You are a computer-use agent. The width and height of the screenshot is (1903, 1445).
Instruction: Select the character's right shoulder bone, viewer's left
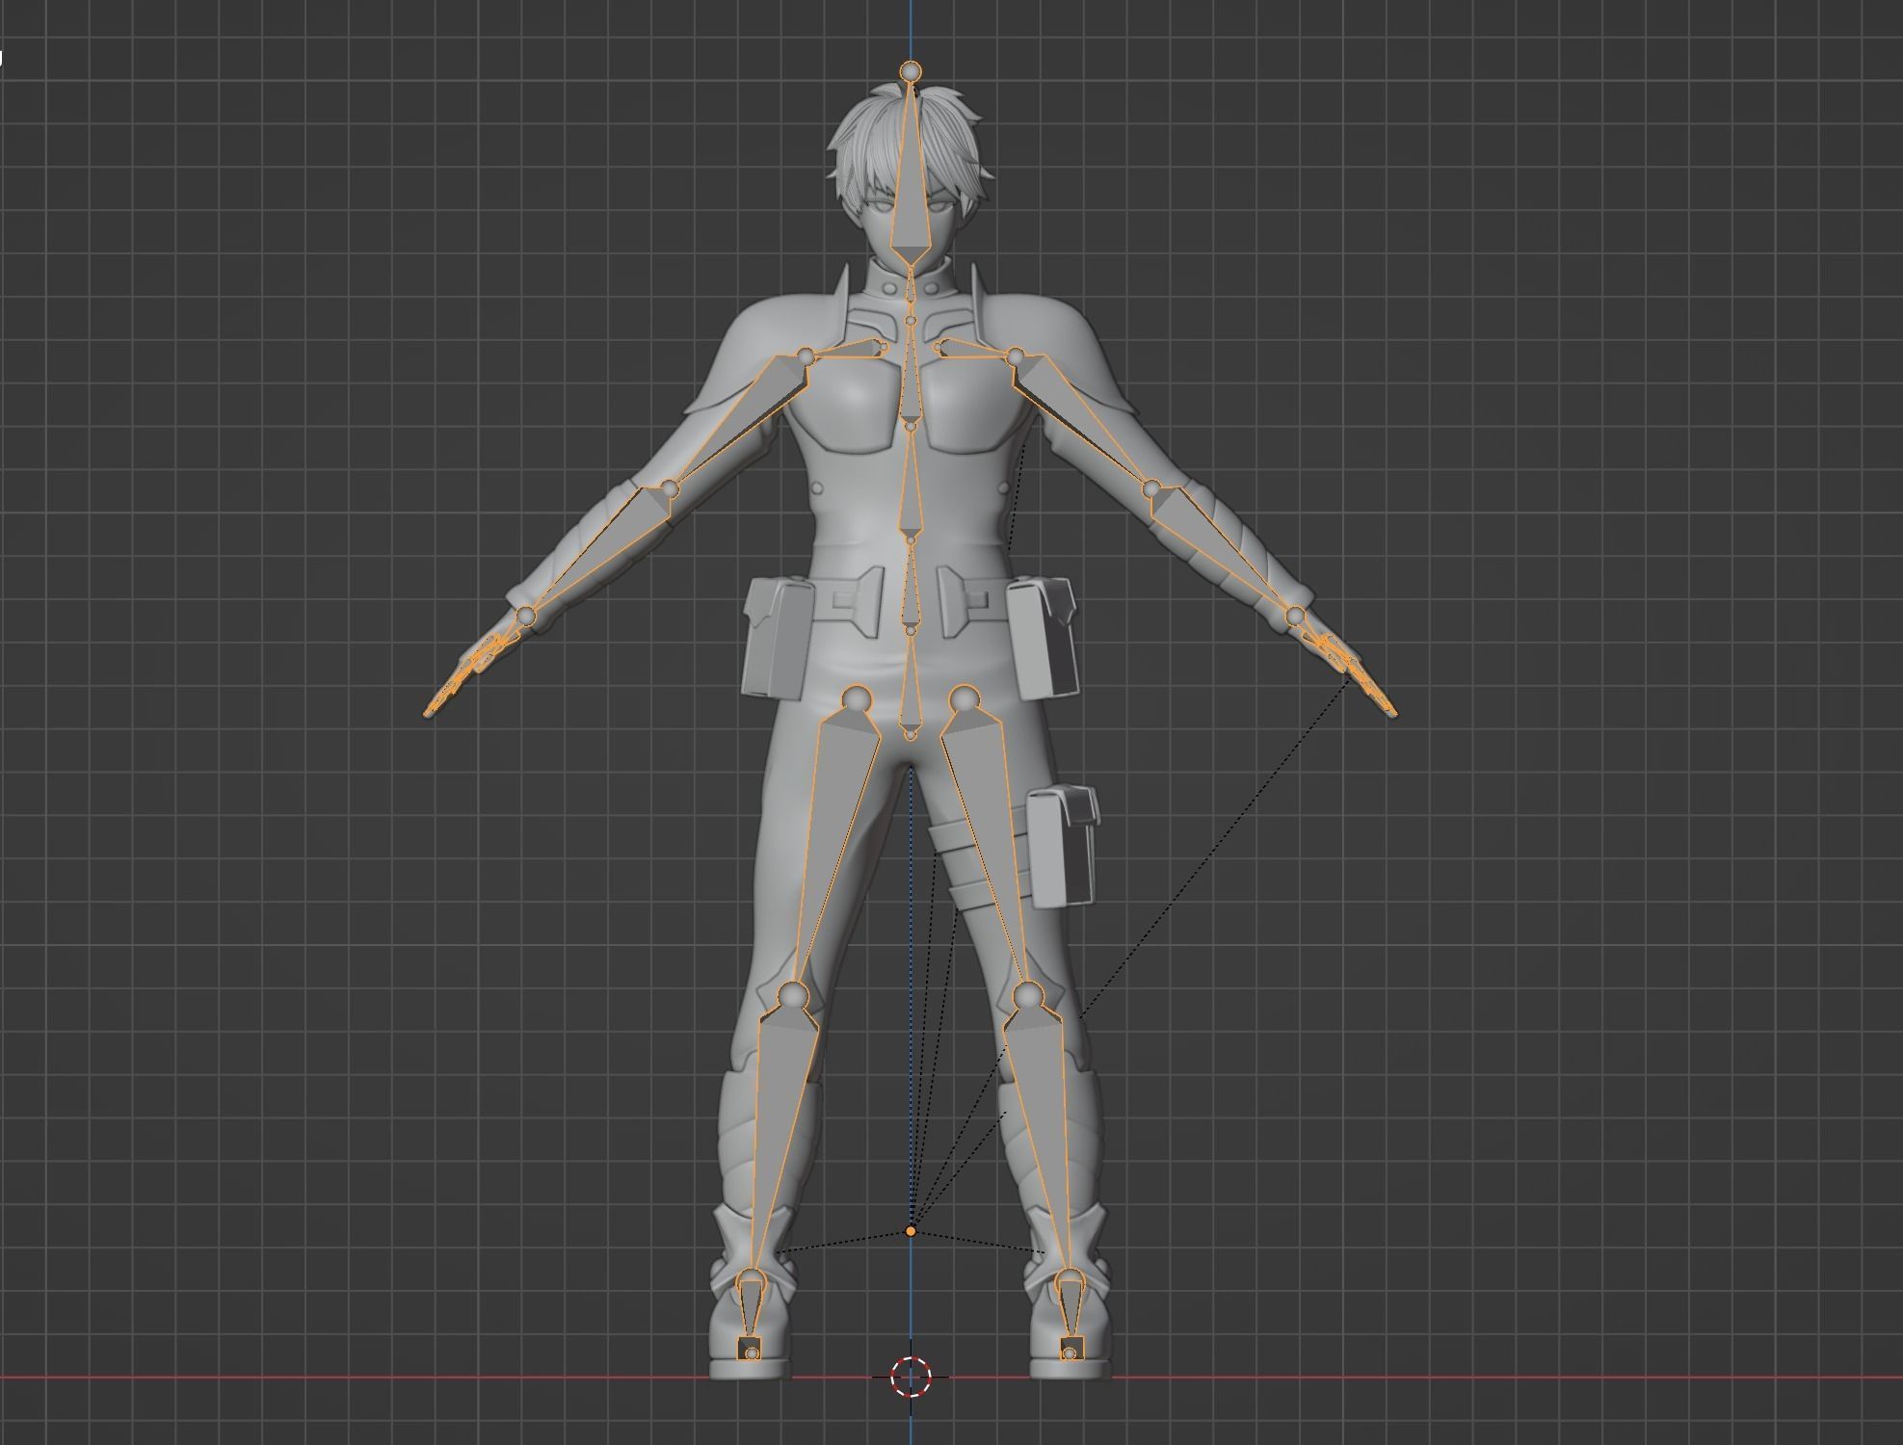point(848,350)
